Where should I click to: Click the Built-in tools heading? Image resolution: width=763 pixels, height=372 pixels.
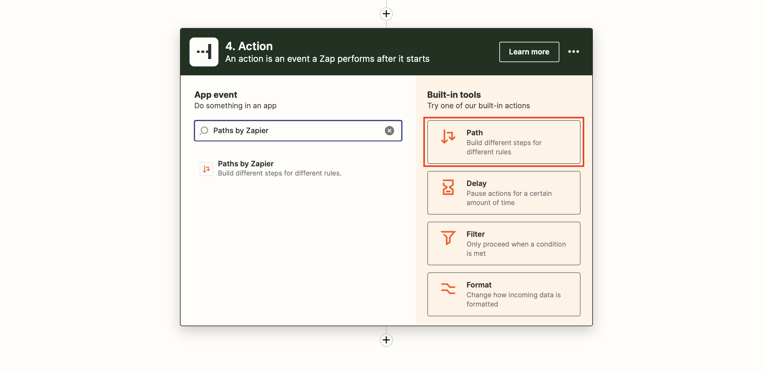coord(454,94)
